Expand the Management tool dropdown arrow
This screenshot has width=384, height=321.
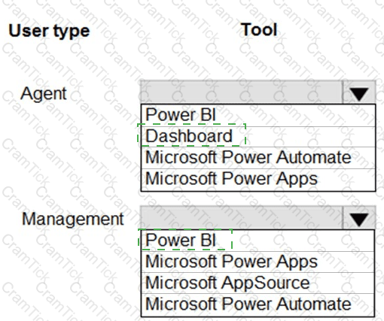[359, 217]
